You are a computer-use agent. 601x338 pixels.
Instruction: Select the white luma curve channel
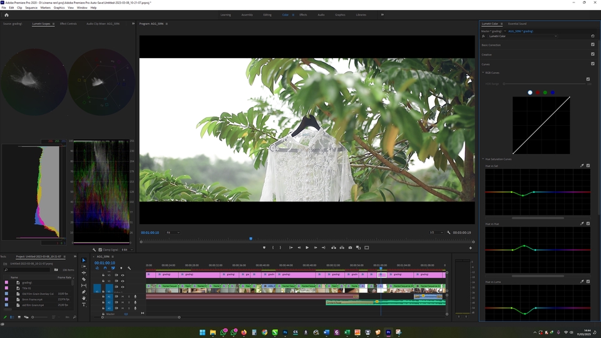click(x=530, y=93)
